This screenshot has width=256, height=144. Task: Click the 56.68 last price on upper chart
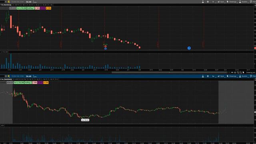pos(28,2)
